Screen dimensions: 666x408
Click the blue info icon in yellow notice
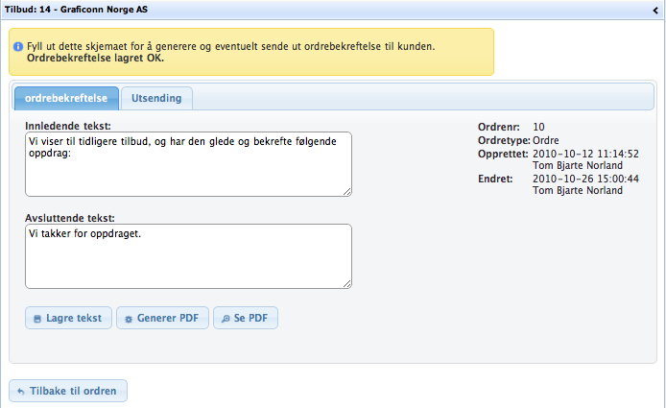(x=17, y=46)
